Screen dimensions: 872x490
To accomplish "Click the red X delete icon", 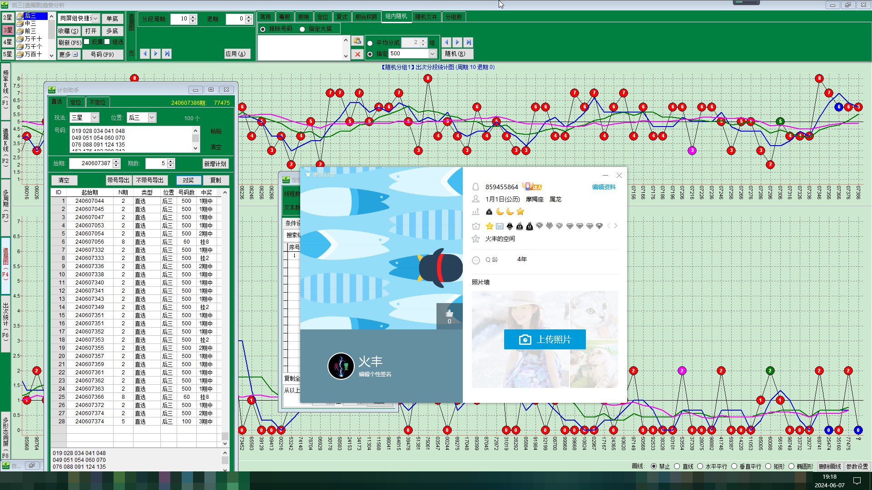I will click(x=357, y=54).
